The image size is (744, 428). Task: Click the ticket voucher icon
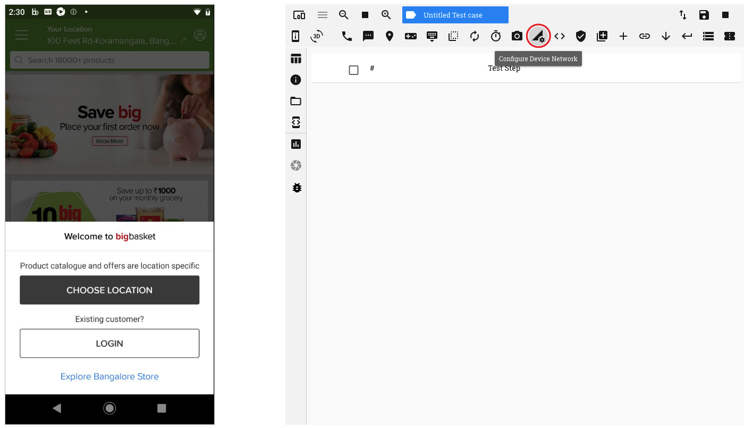[730, 36]
